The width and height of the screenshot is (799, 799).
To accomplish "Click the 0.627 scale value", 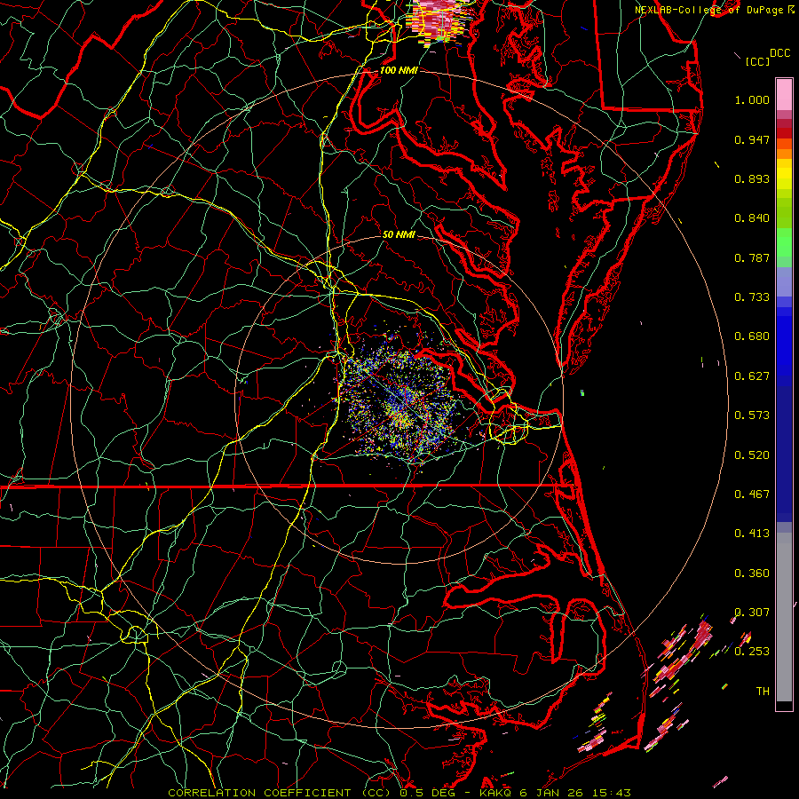I will pos(752,376).
